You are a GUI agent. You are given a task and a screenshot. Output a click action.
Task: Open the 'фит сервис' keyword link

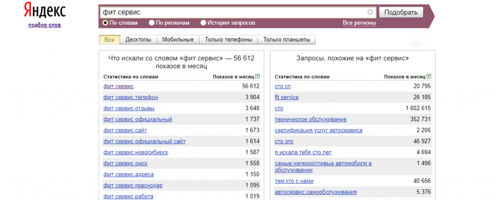(x=118, y=86)
